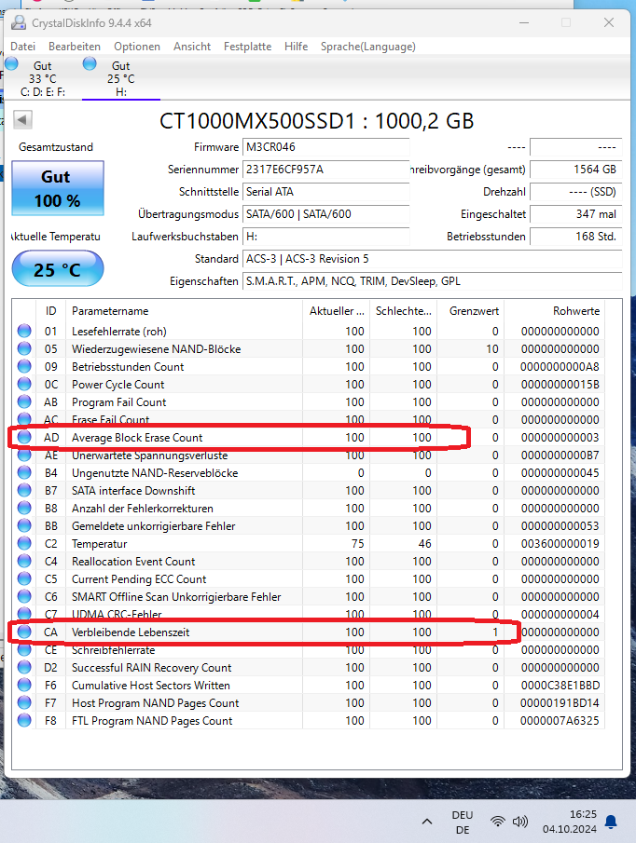Select the Schreibfehlerrate row name
Viewport: 636px width, 843px height.
(x=114, y=650)
